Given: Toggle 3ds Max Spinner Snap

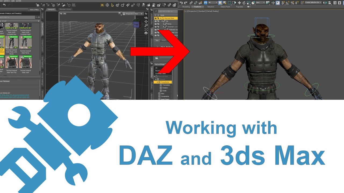Looking at the screenshot, I should (297, 3).
